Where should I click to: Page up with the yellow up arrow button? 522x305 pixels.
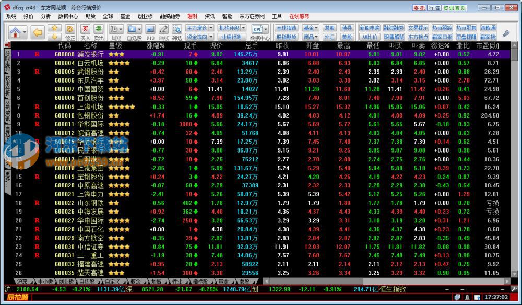tap(55, 28)
